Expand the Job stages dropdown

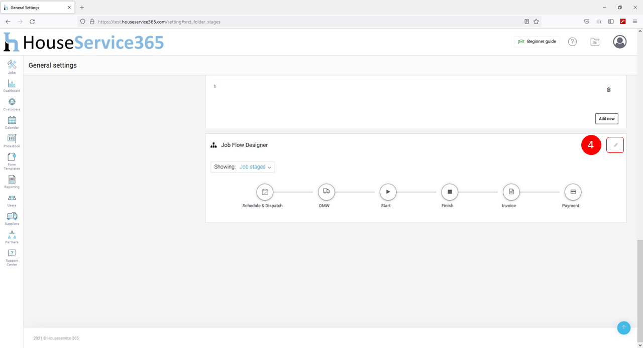[x=243, y=167]
